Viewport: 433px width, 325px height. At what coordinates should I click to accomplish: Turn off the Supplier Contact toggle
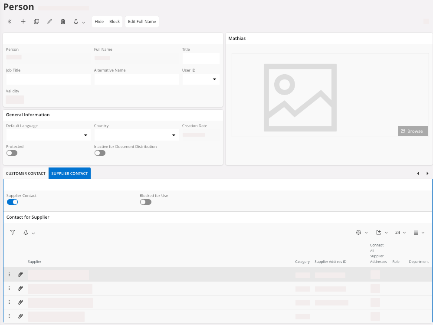(12, 202)
